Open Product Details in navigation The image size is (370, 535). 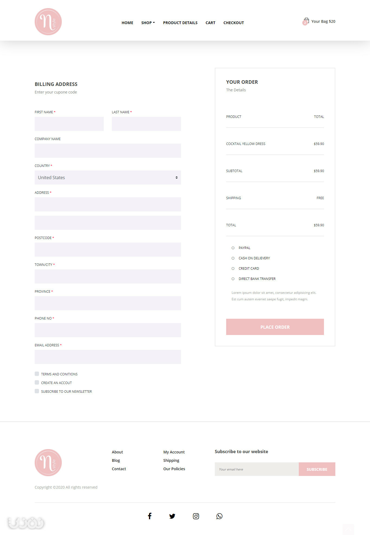pos(180,23)
